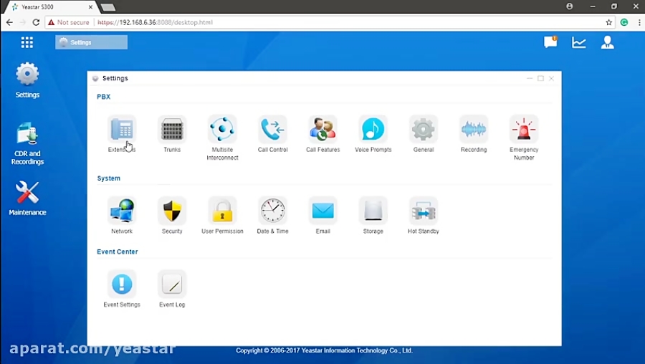Open Security settings
The height and width of the screenshot is (364, 645).
coord(172,211)
